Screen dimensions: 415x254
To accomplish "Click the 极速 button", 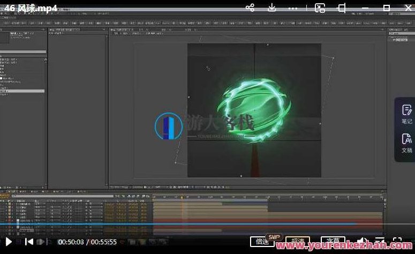I will click(298, 241).
